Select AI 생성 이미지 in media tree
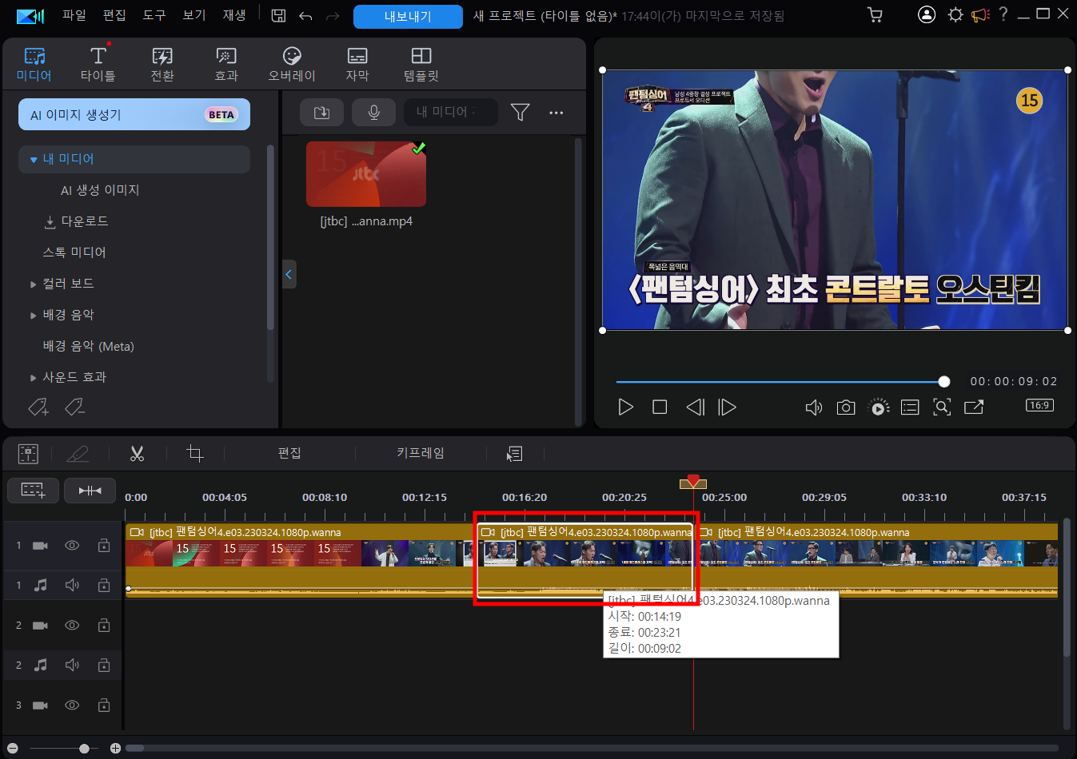This screenshot has height=759, width=1077. pyautogui.click(x=100, y=190)
